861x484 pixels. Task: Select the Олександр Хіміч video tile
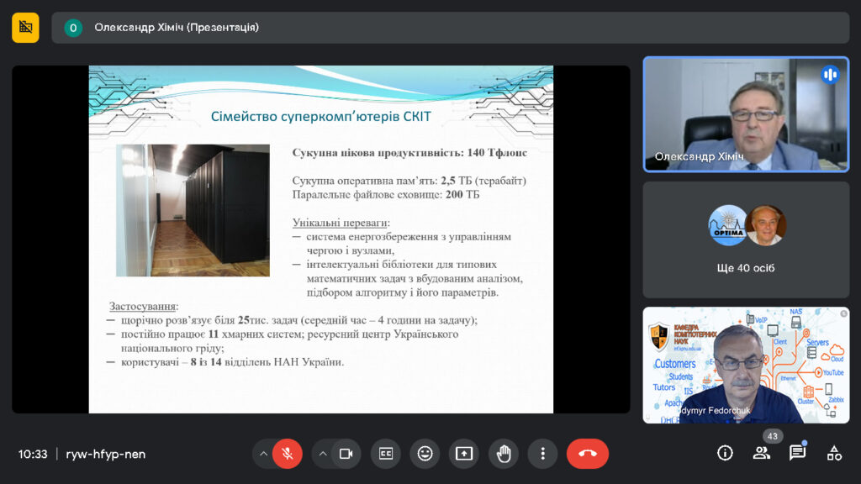coord(746,114)
